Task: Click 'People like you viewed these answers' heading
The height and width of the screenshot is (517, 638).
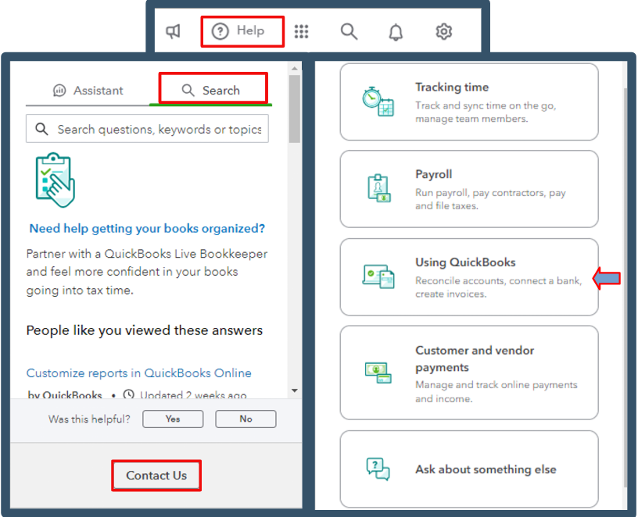Action: coord(145,330)
